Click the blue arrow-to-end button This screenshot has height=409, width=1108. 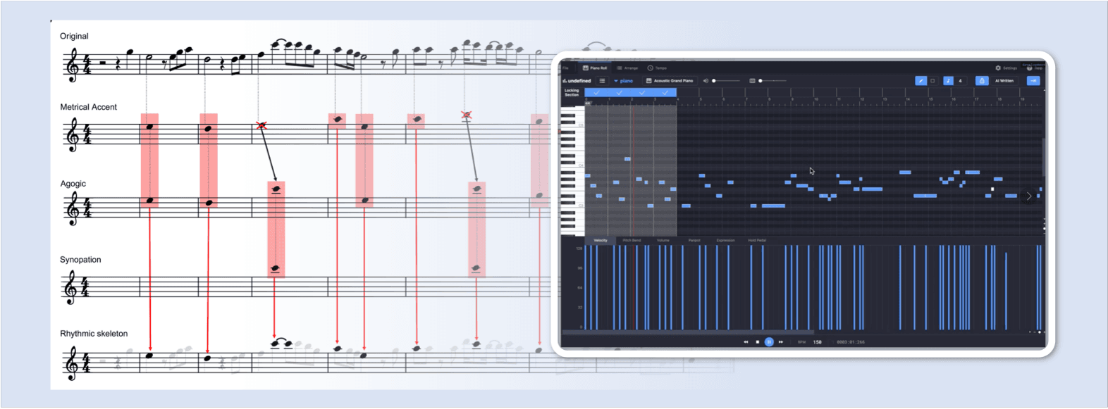pyautogui.click(x=1033, y=81)
